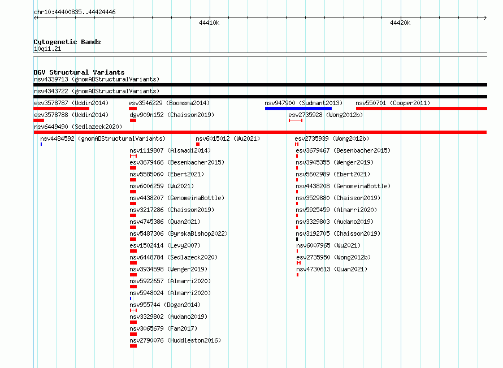This screenshot has width=503, height=368.
Task: Click the long red nsv6449490 bar
Action: click(x=260, y=132)
